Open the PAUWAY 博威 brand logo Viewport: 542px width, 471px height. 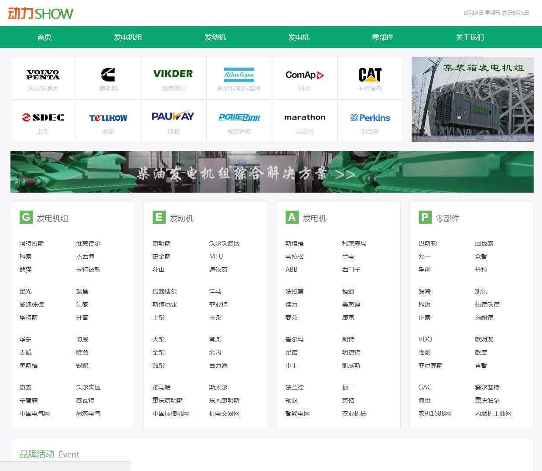coord(174,116)
